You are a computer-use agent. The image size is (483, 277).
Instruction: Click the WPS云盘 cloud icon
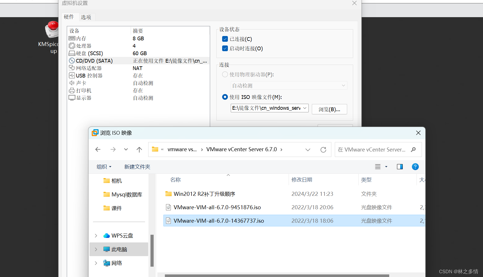107,236
